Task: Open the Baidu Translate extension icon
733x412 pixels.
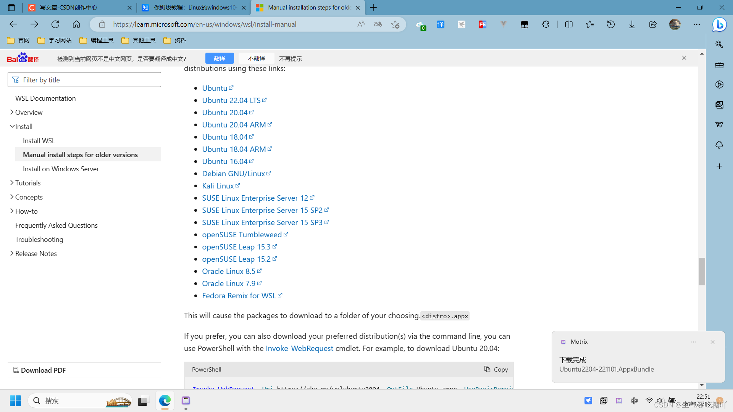Action: click(x=441, y=24)
